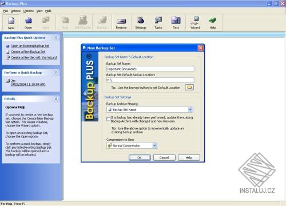Collapse the Perform a Quick Backup panel
286x206 pixels.
pos(56,72)
